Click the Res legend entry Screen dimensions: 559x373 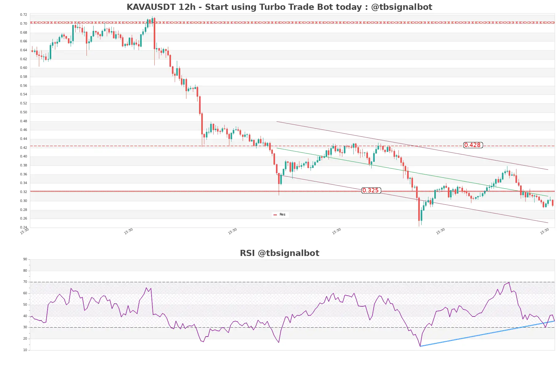coord(280,215)
